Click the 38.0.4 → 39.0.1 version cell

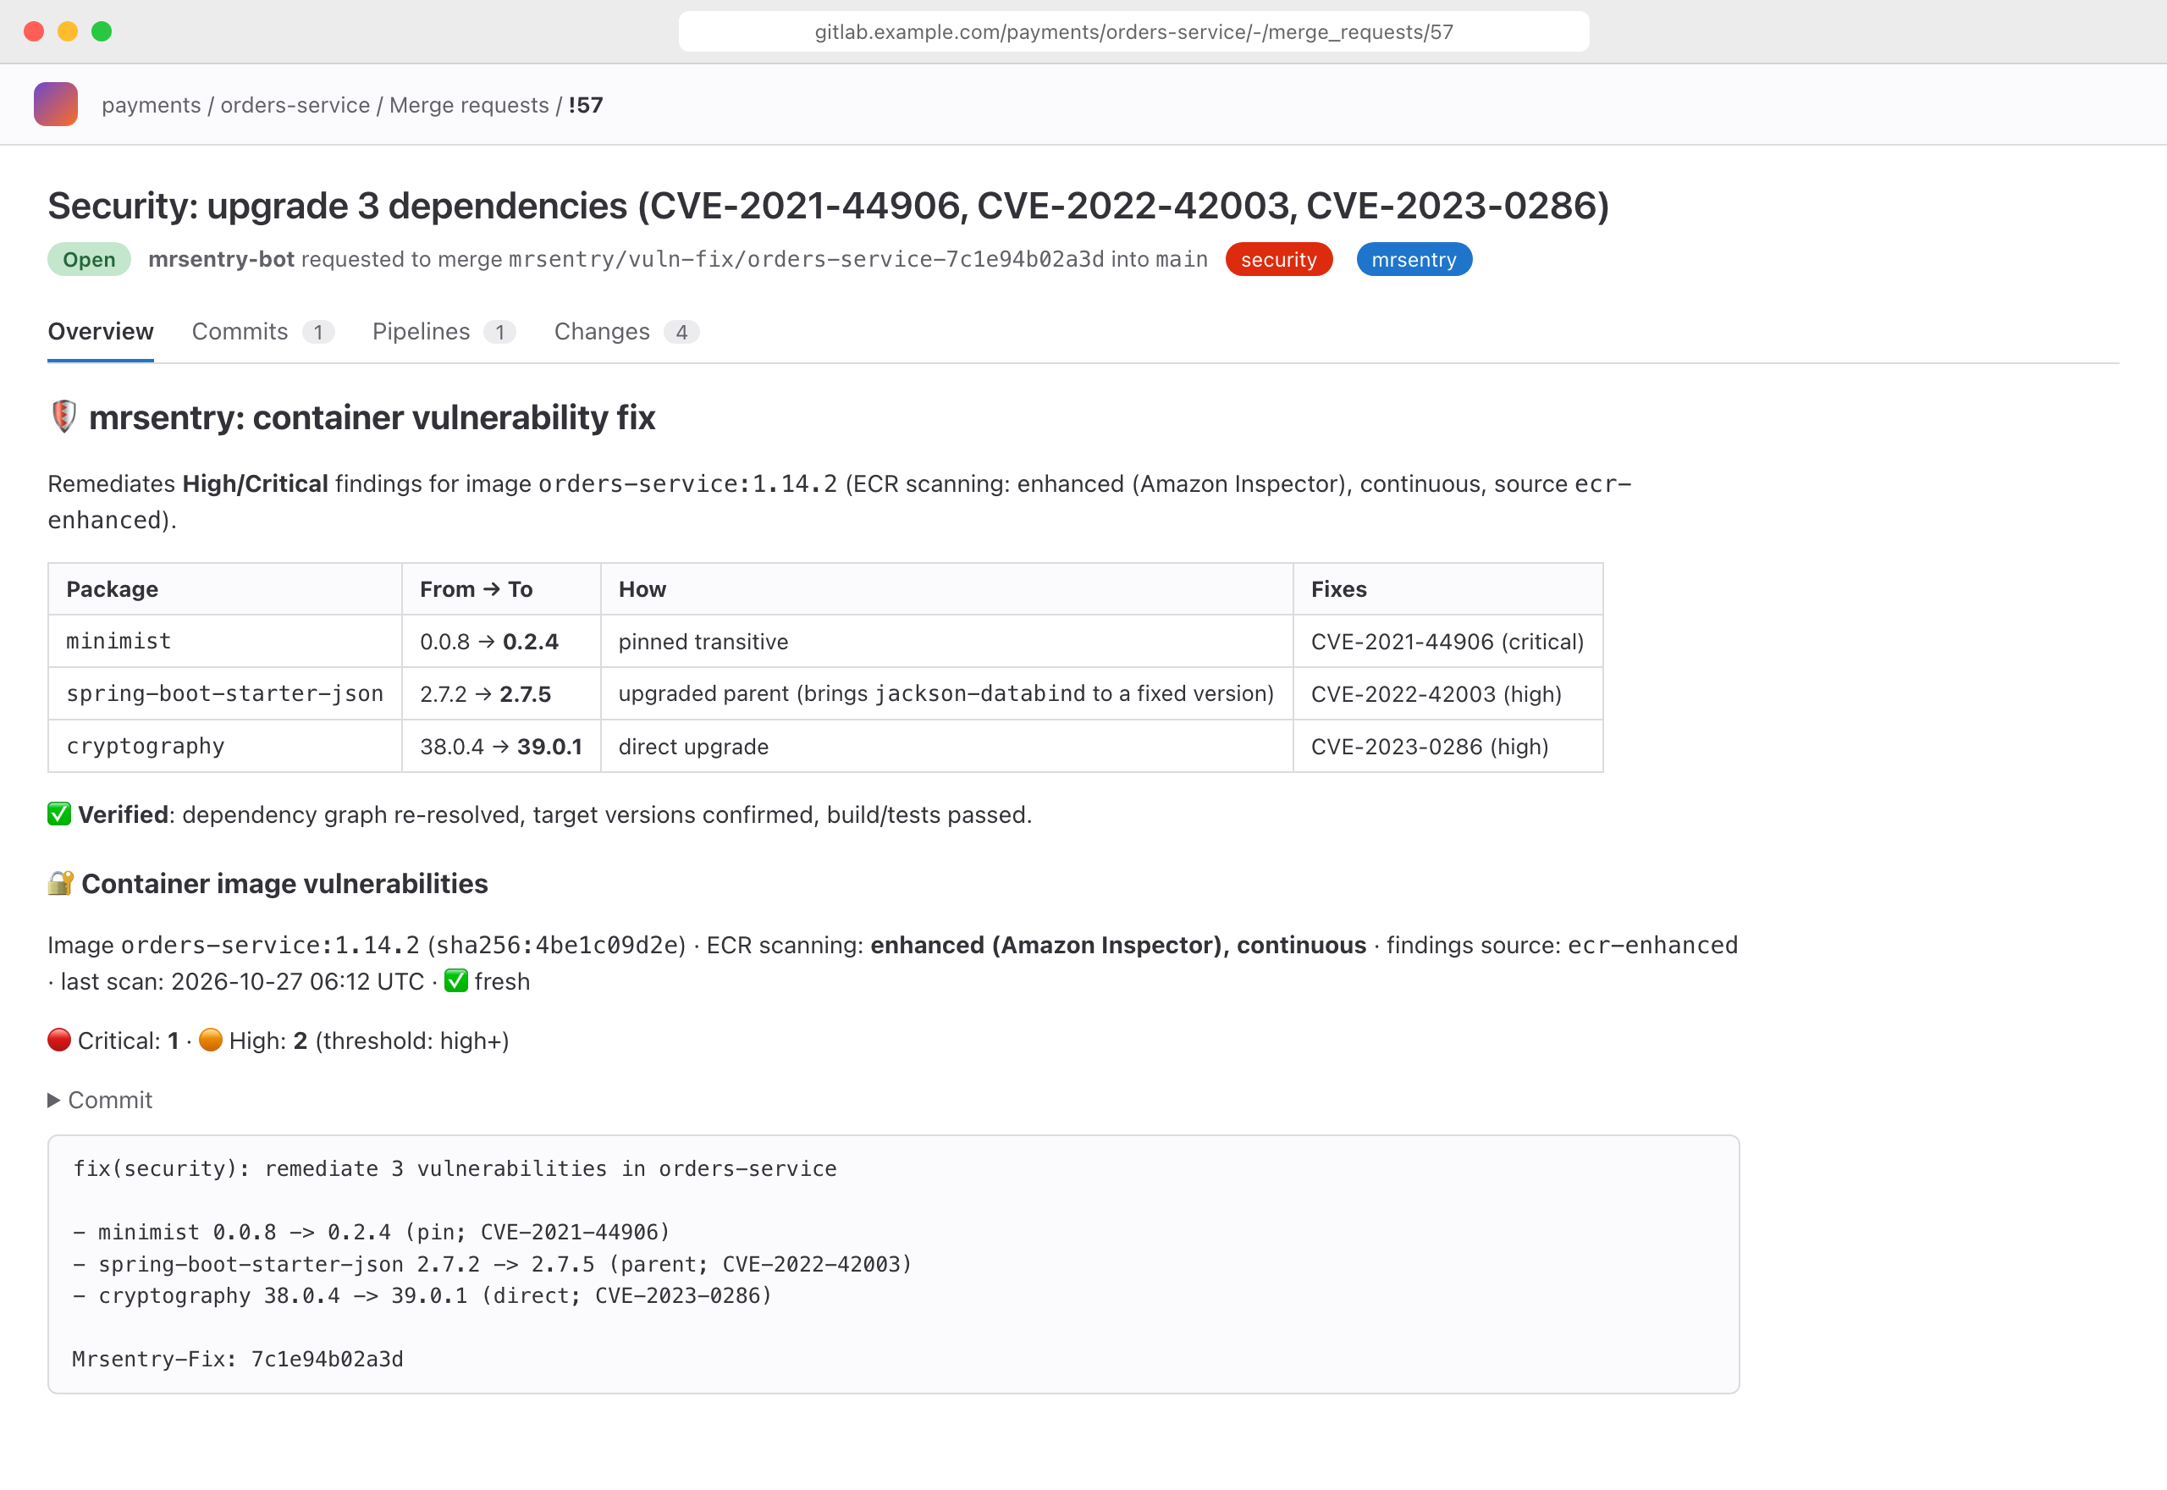click(501, 745)
